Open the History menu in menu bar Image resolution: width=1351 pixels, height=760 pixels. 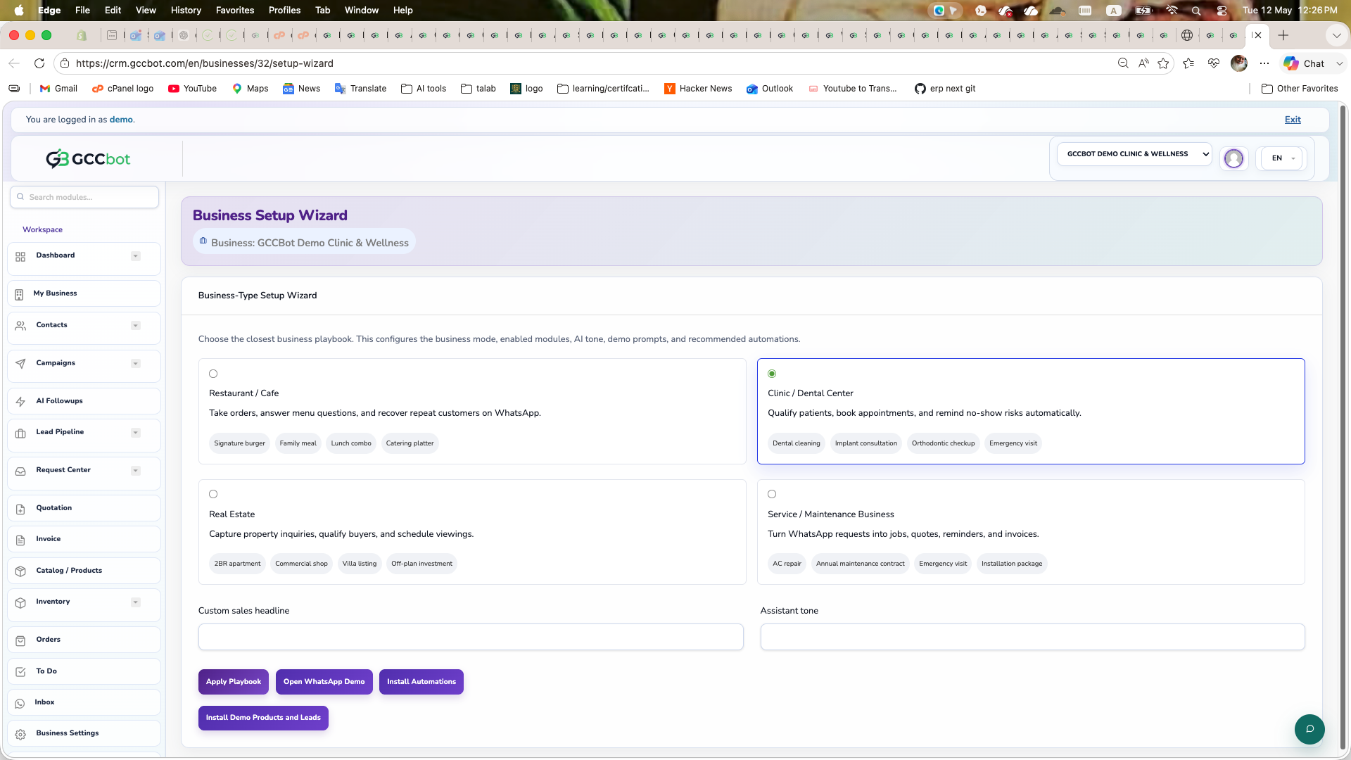pyautogui.click(x=186, y=10)
